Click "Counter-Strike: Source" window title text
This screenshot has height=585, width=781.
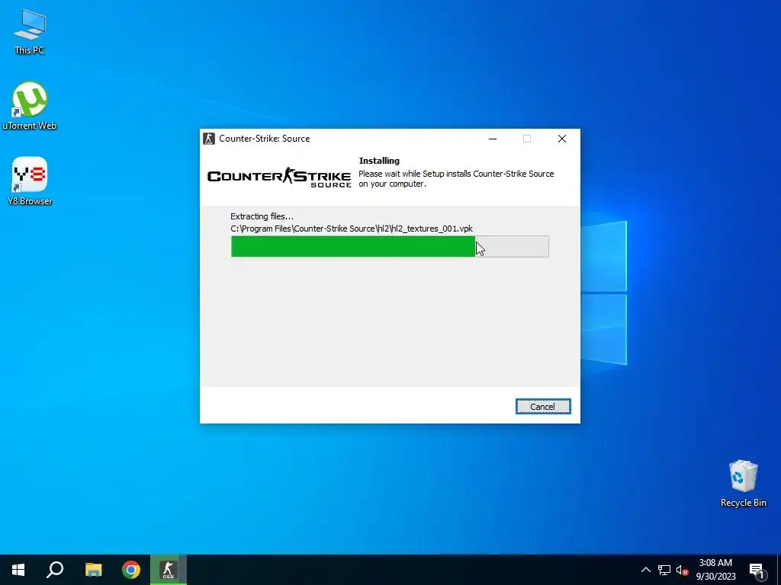click(x=265, y=139)
